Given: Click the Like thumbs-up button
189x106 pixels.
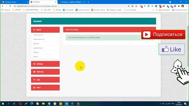Looking at the screenshot, I should 172,49.
